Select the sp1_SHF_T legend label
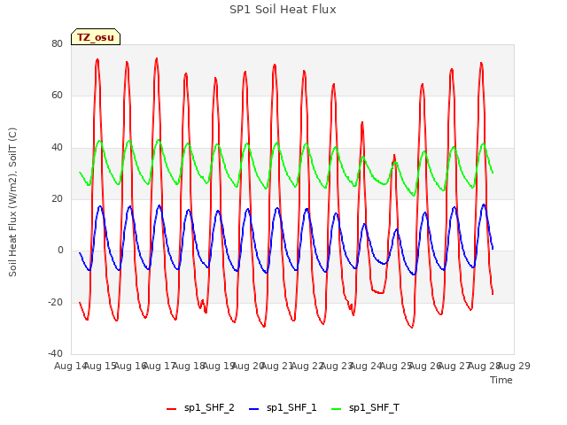 [x=374, y=408]
